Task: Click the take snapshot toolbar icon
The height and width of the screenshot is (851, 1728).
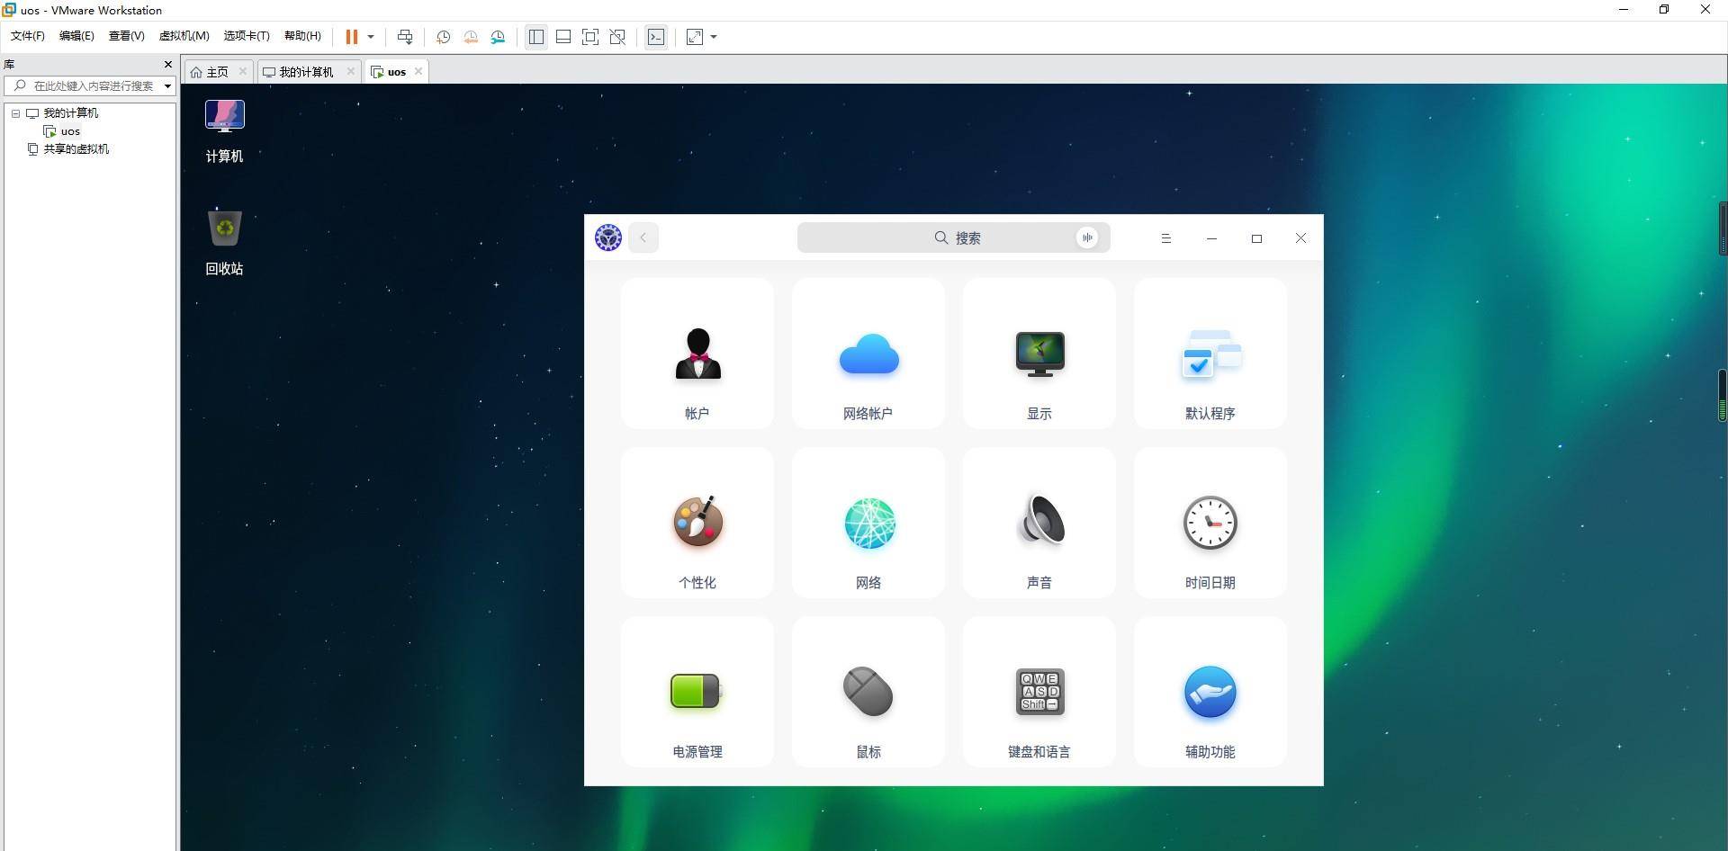Action: [443, 37]
